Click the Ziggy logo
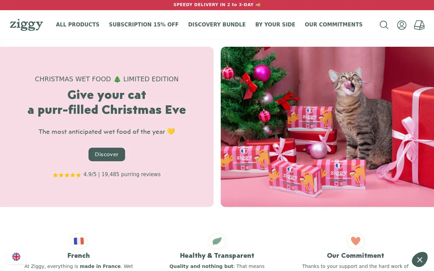Screen dimensions: 434x271 pos(26,25)
